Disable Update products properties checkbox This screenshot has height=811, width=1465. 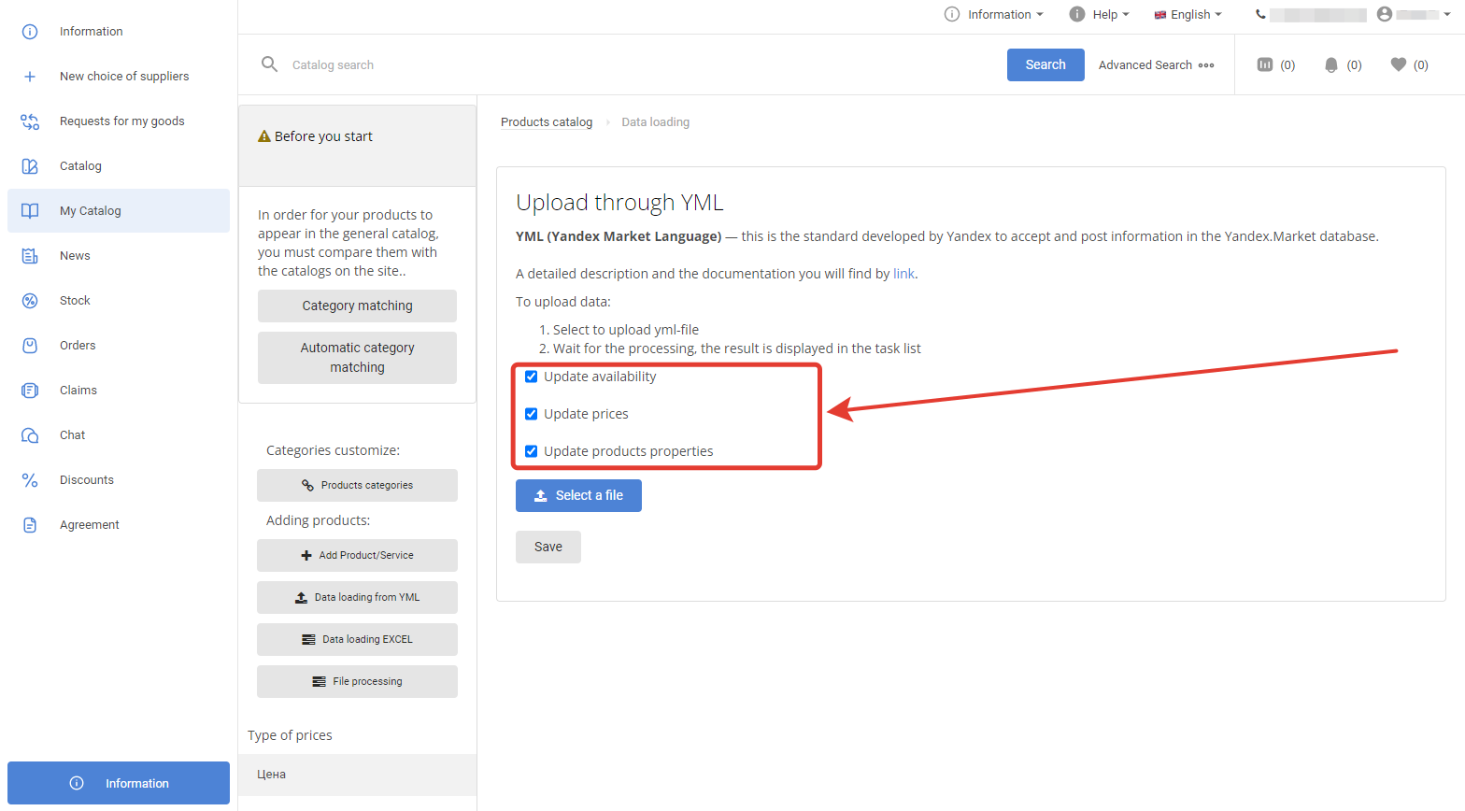coord(531,451)
